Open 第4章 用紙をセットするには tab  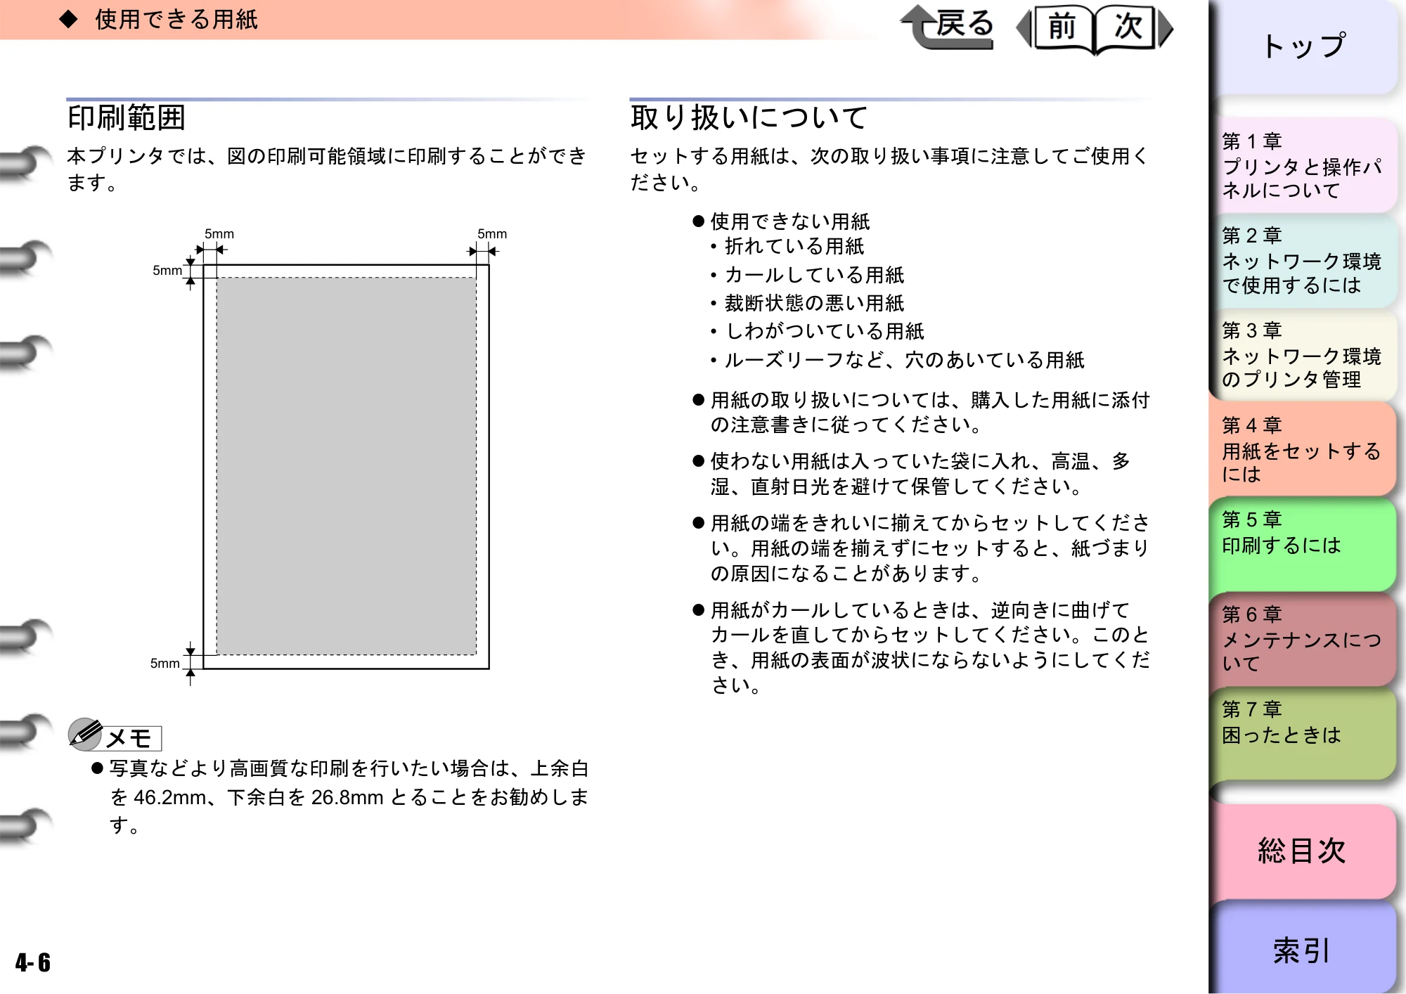1304,450
